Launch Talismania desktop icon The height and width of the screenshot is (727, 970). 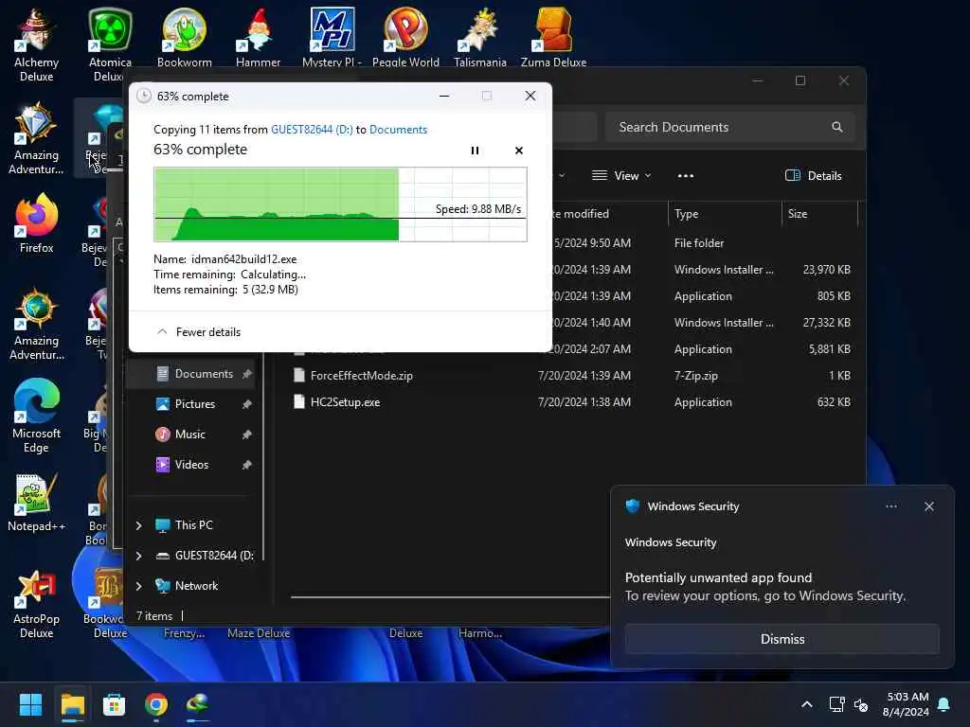point(480,37)
